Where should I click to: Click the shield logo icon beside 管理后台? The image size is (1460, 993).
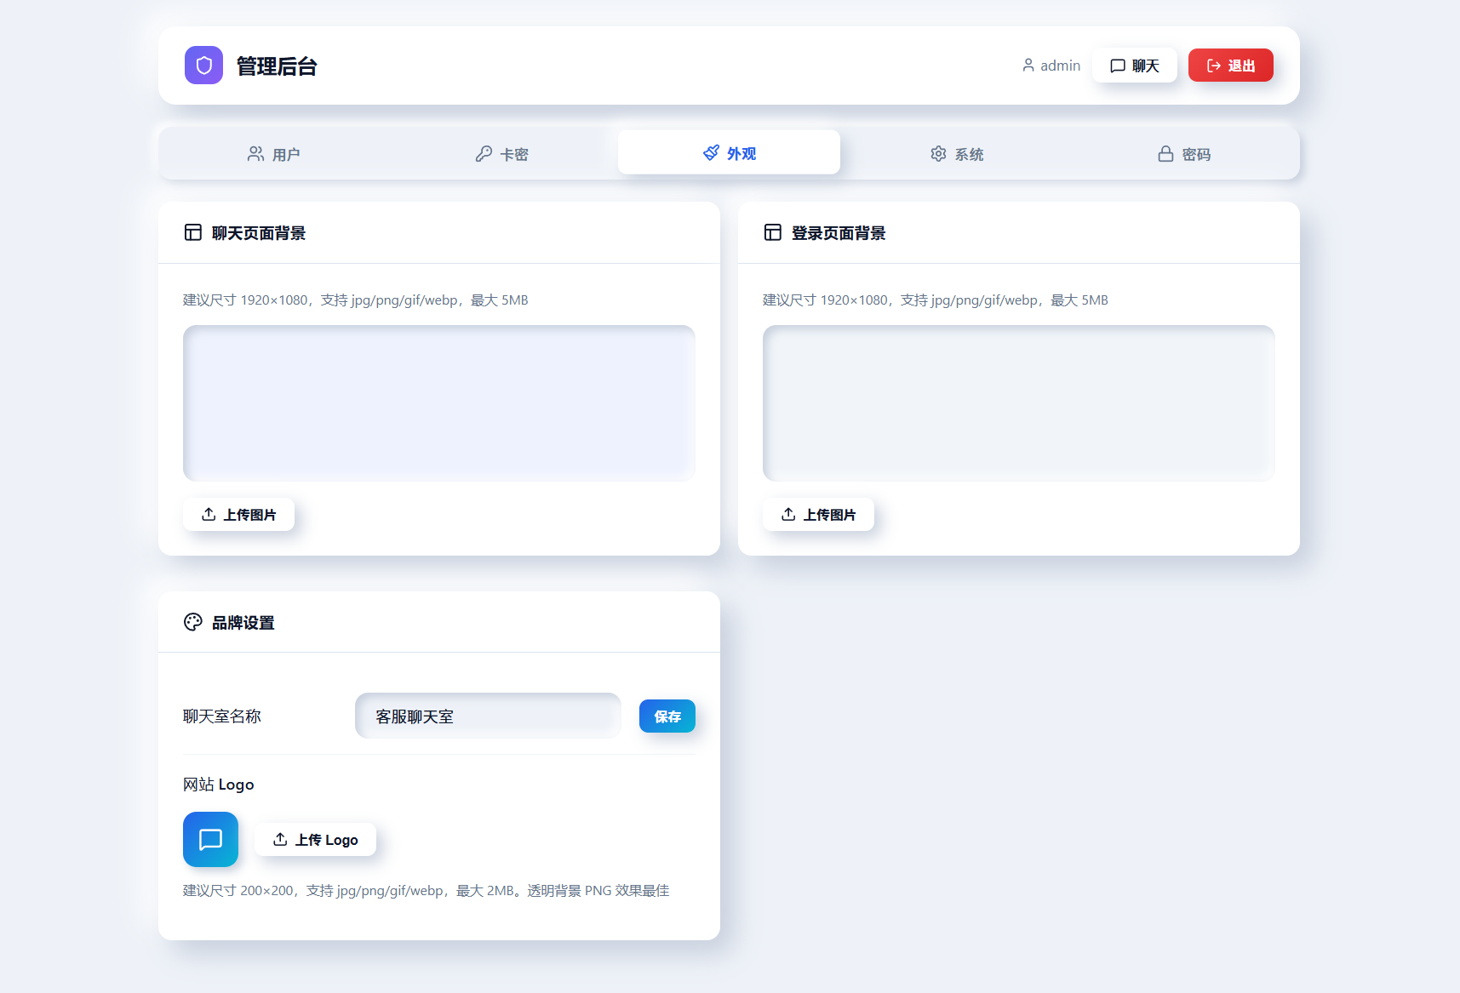[203, 66]
